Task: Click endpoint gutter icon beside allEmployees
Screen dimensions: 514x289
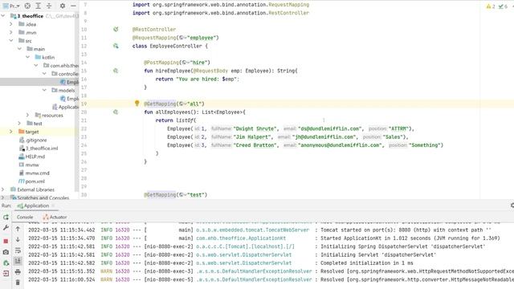Action: point(116,112)
